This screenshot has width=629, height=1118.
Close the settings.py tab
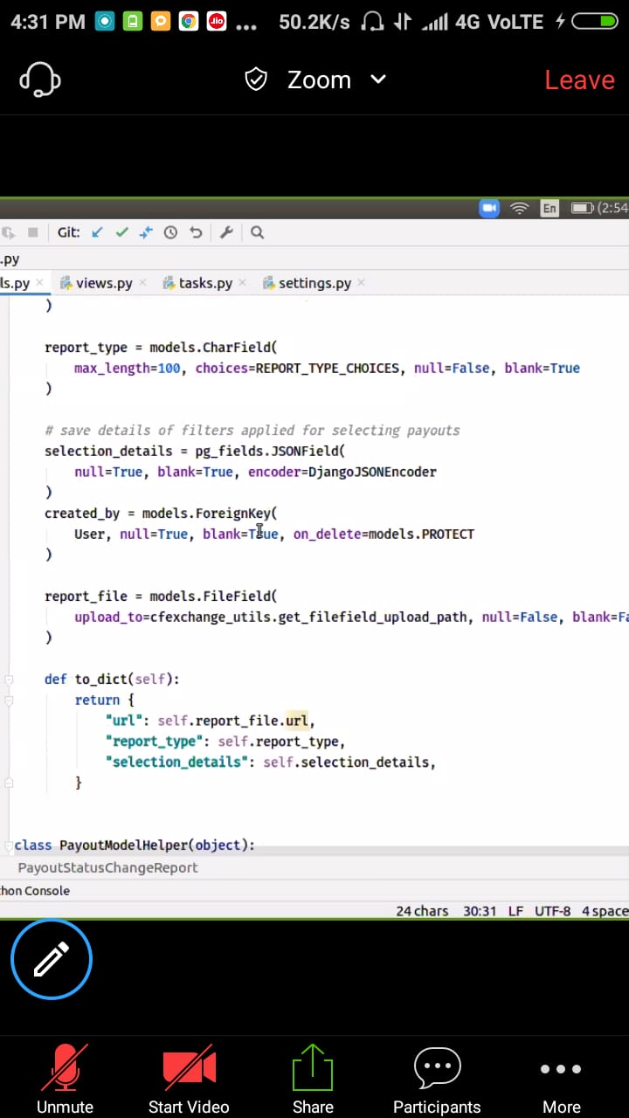tap(361, 283)
